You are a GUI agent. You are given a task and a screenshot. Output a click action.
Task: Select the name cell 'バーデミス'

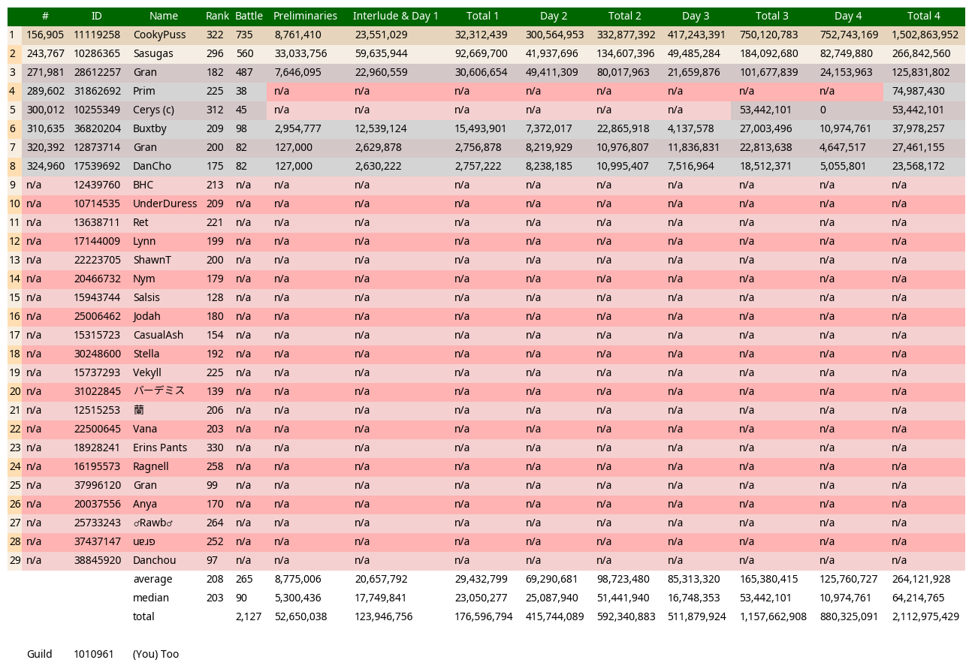[x=158, y=391]
